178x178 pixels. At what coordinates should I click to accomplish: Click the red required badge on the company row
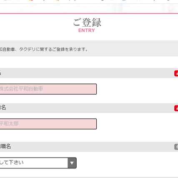pos(176,73)
